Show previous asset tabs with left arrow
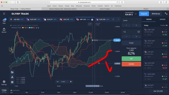169x95 pixels. [x=113, y=19]
